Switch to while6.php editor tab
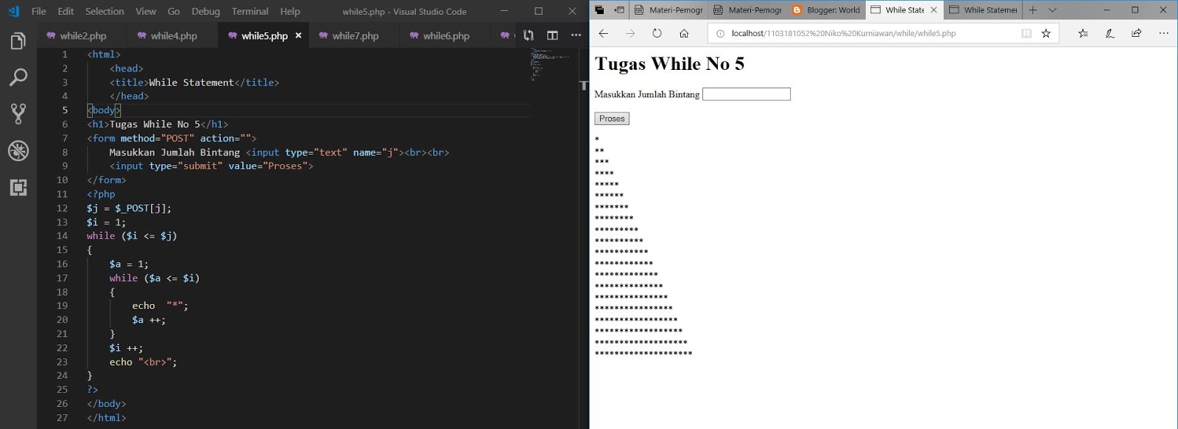This screenshot has width=1178, height=429. [446, 35]
